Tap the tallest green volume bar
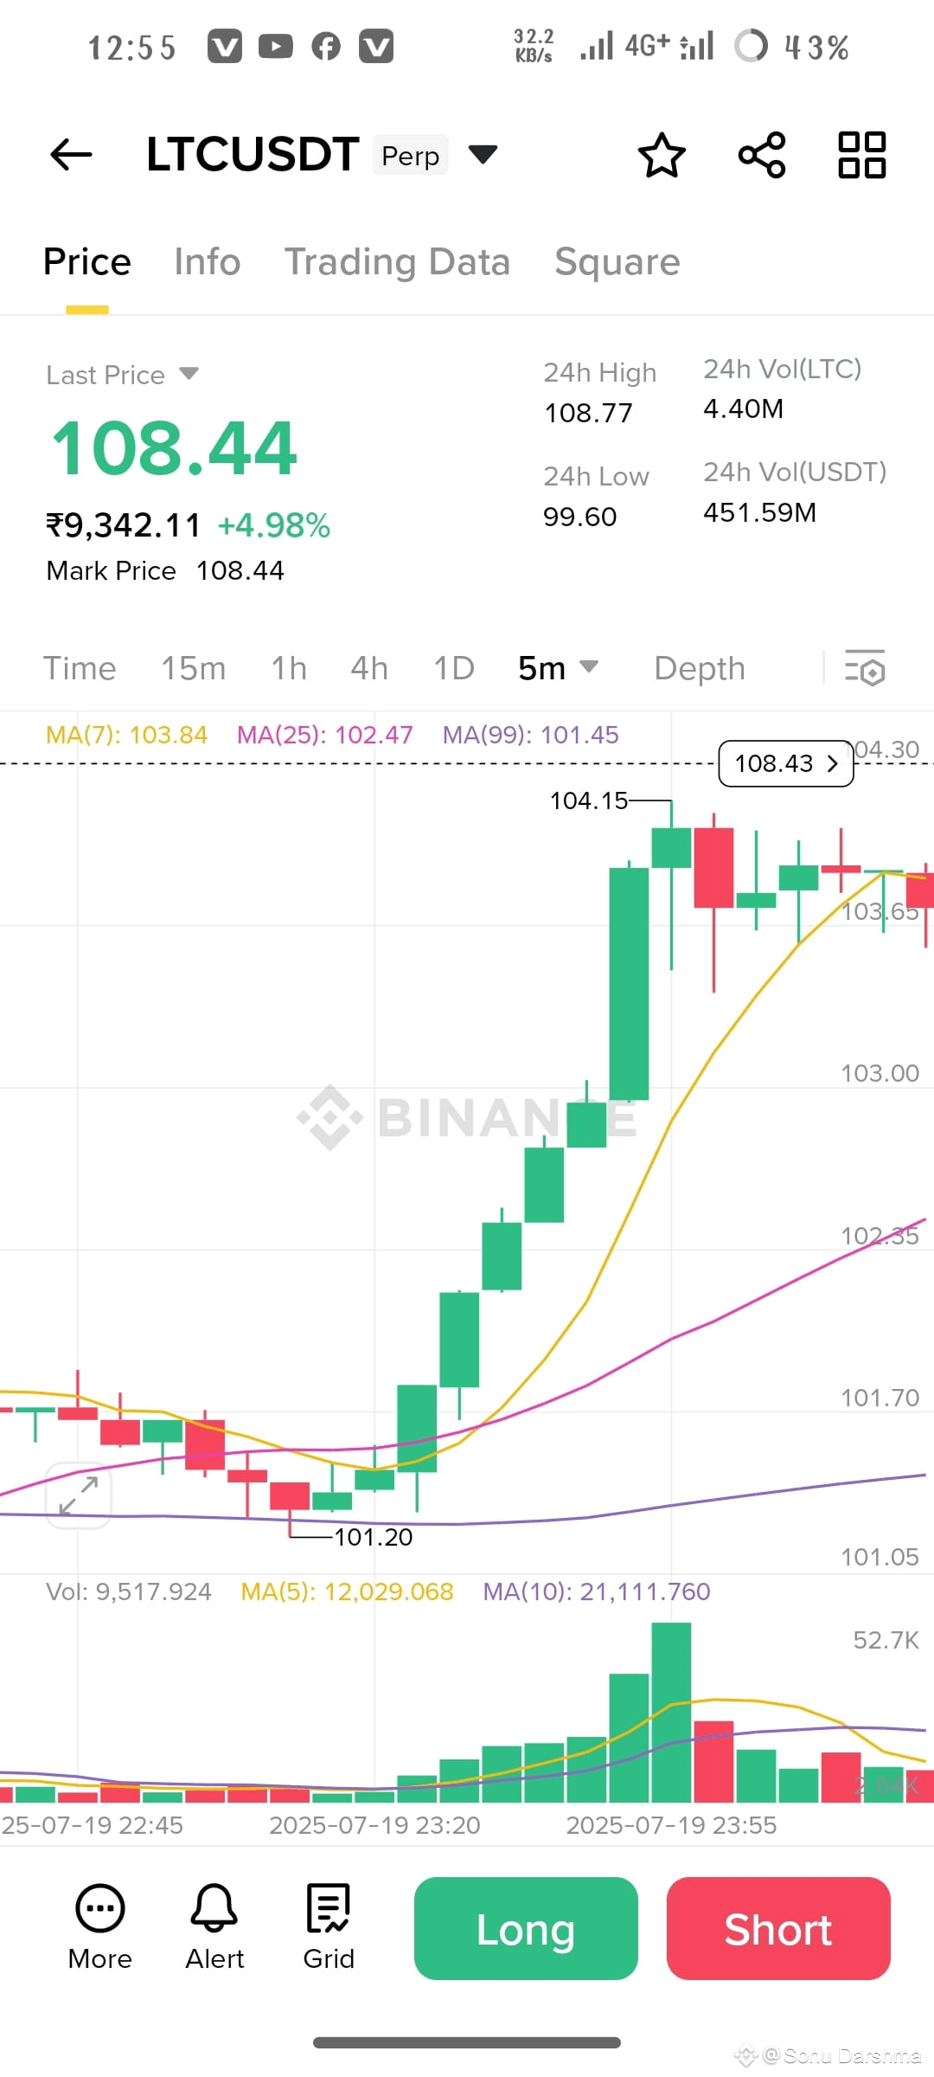The image size is (934, 2077). pos(671,1712)
